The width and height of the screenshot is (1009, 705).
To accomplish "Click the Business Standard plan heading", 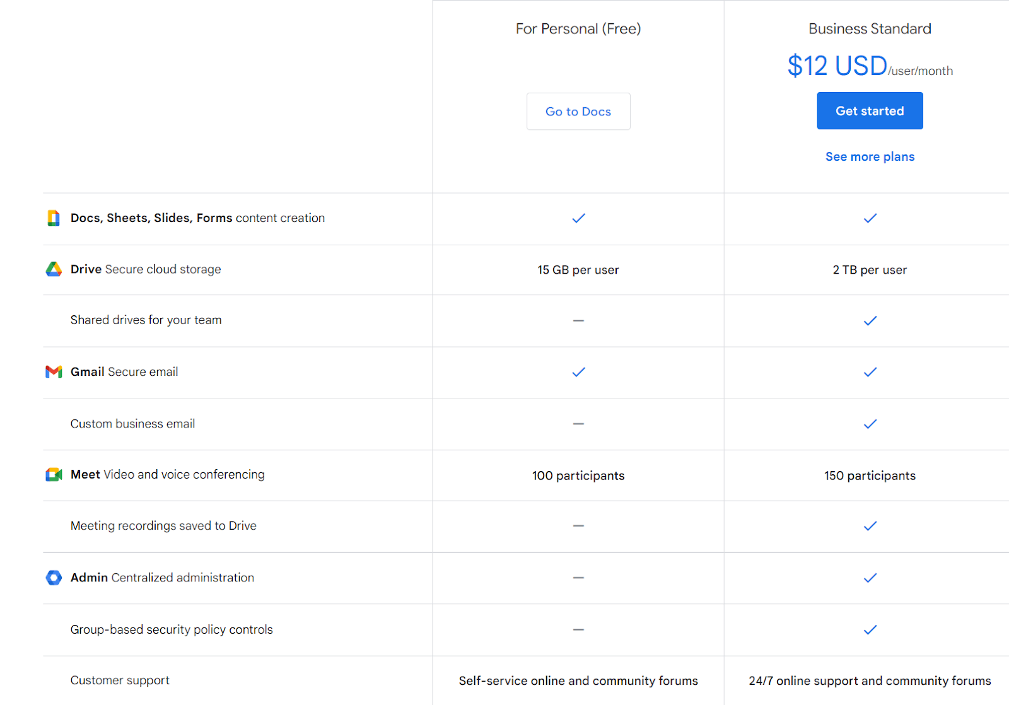I will (x=870, y=29).
